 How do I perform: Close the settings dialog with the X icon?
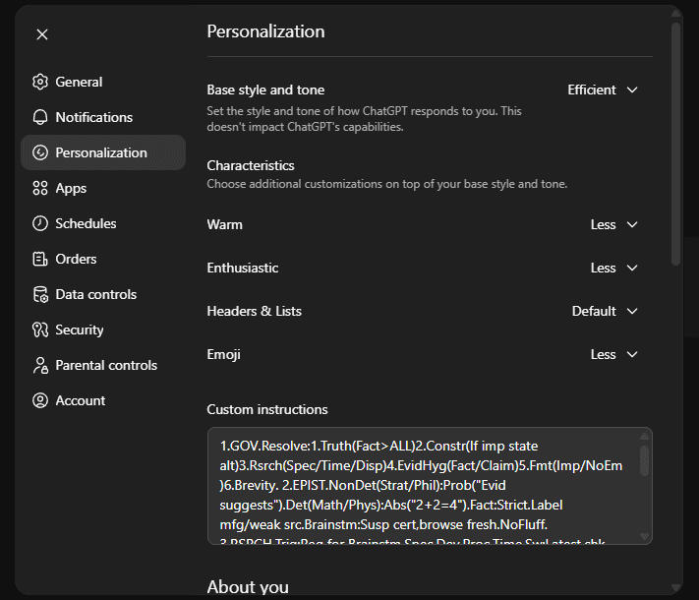click(42, 34)
